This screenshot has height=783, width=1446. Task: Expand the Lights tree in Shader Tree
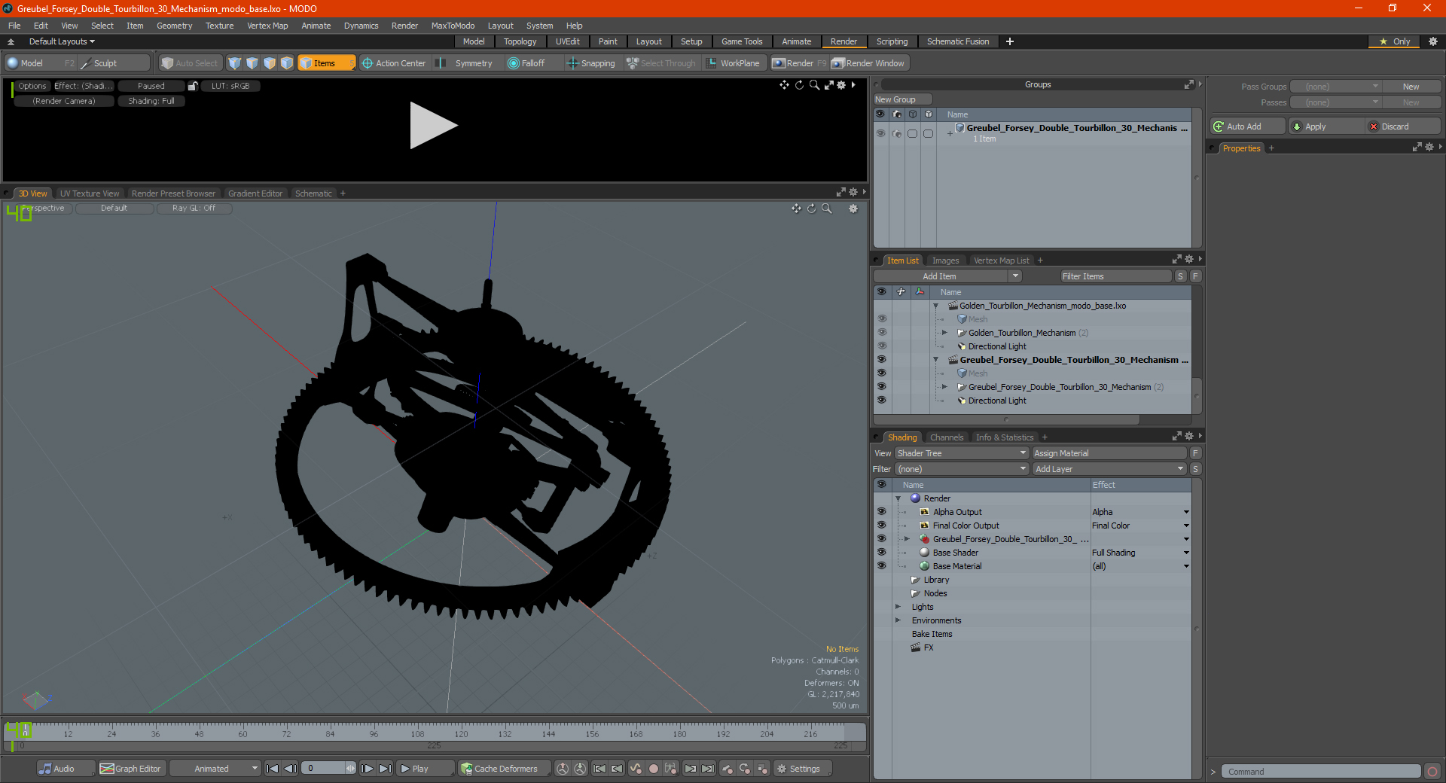(898, 607)
